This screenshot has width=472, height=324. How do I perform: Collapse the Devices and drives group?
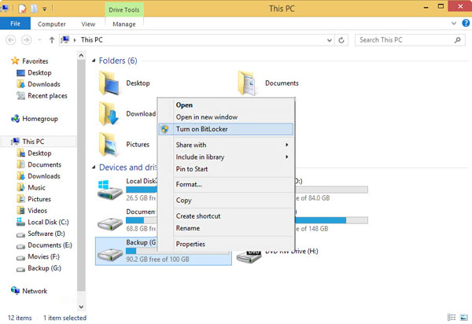pyautogui.click(x=94, y=168)
